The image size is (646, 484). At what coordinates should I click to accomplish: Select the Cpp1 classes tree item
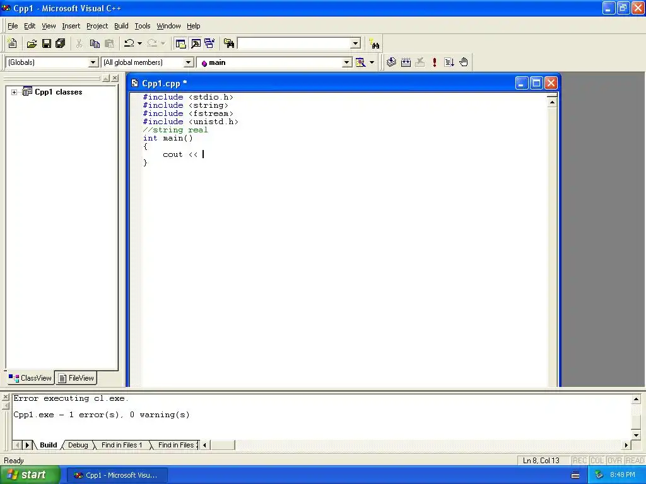click(x=58, y=92)
